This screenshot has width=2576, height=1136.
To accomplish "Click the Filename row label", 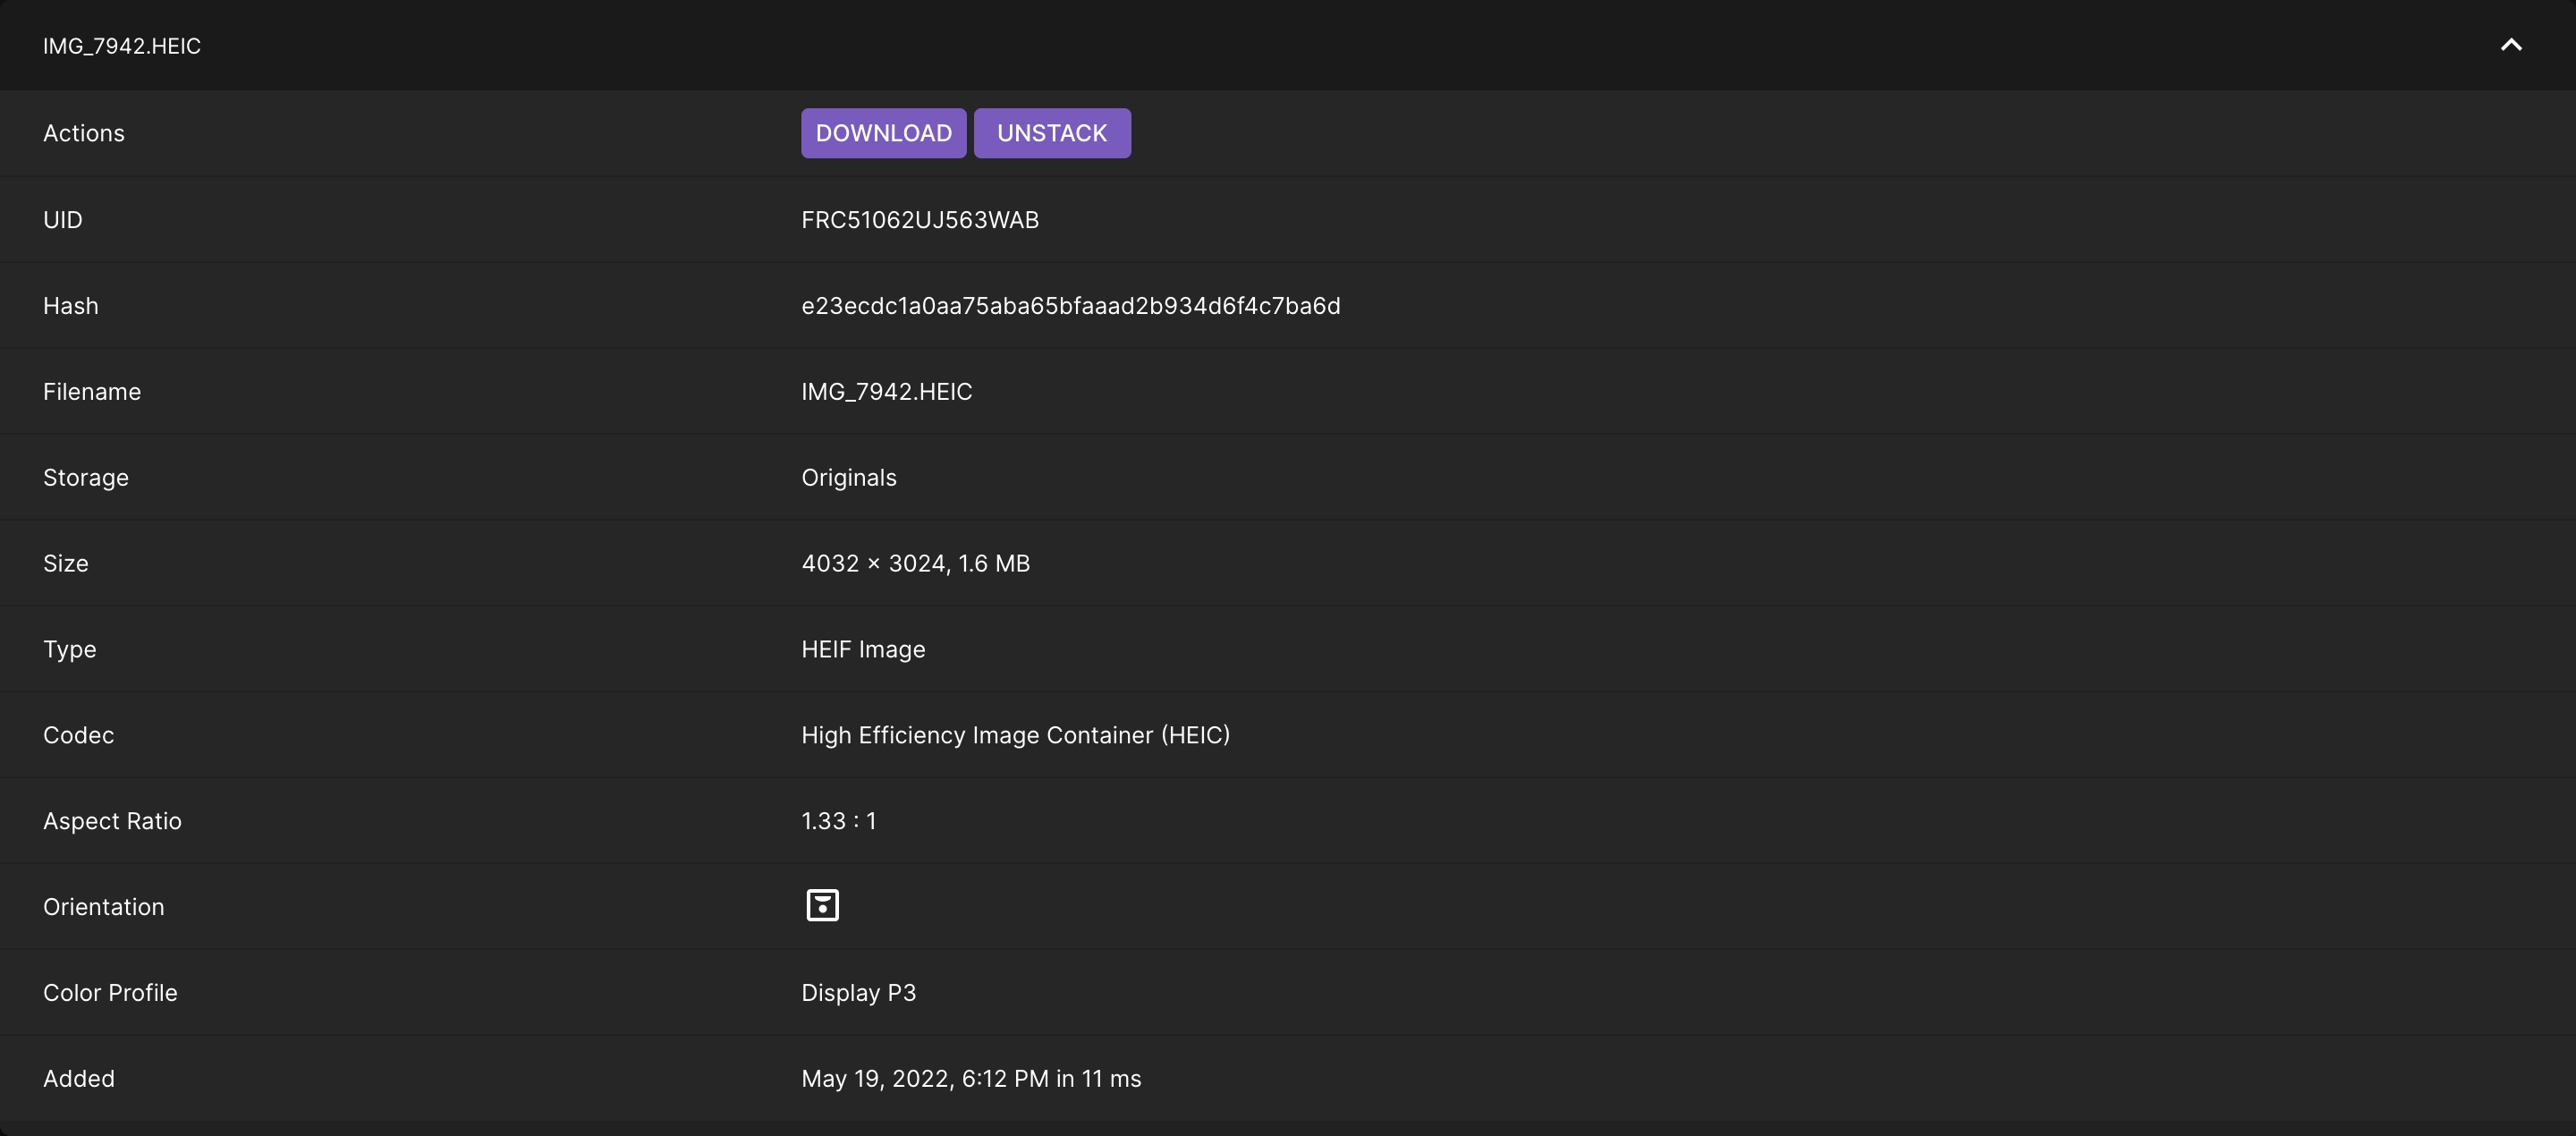I will point(92,392).
